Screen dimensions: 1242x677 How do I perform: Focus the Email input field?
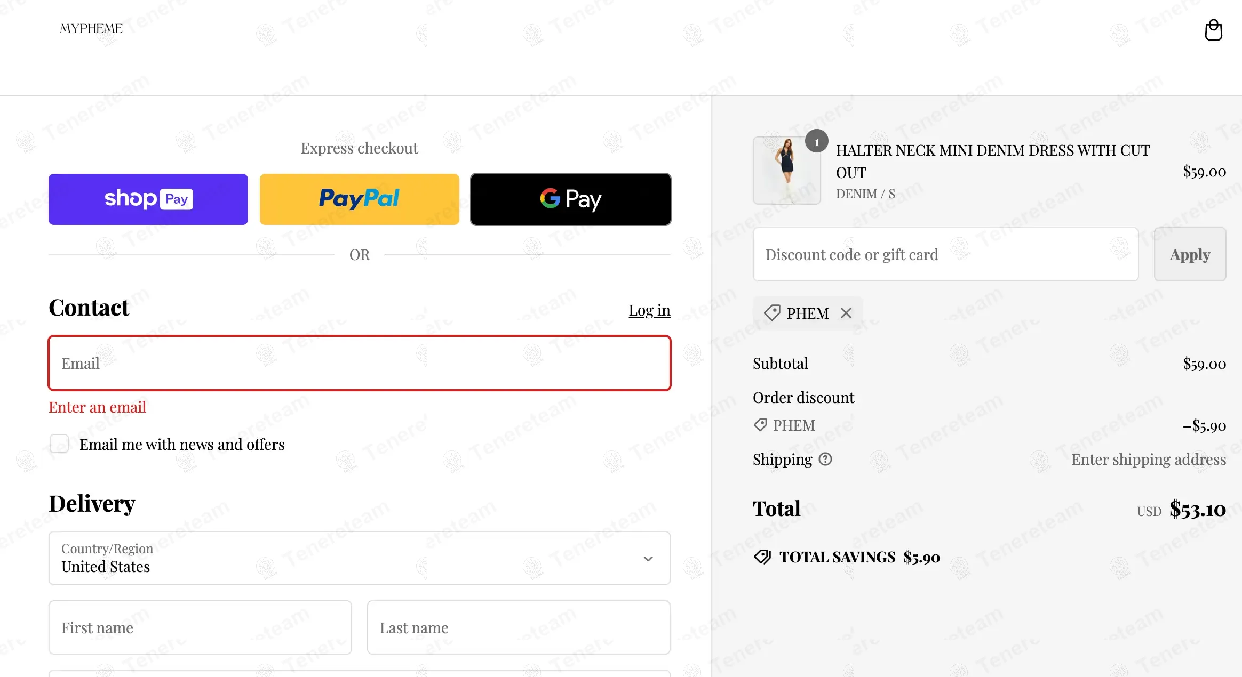click(x=360, y=363)
